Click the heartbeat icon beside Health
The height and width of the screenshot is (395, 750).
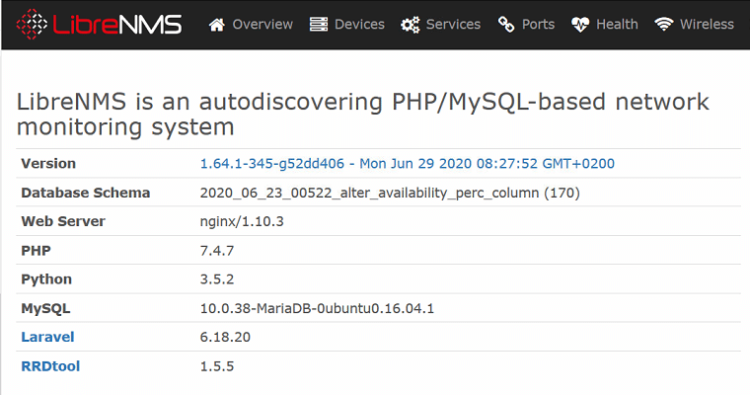580,25
